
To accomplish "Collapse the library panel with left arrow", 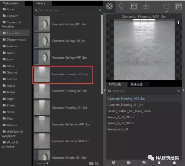I will coord(105,90).
